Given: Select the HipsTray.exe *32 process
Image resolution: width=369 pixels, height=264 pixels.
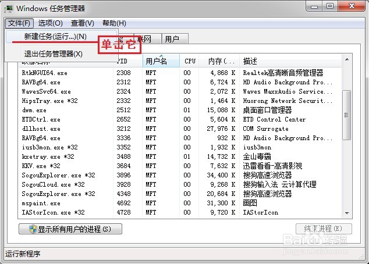Looking at the screenshot, I should tap(180, 101).
